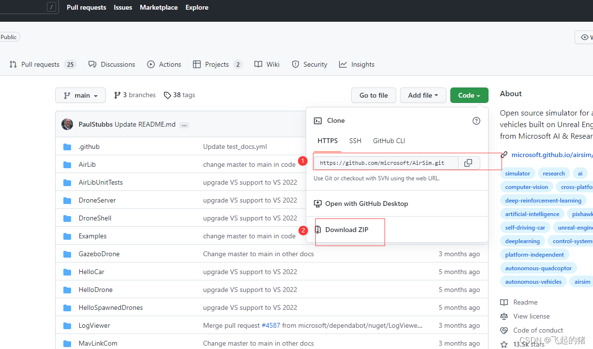Open Pull requests repository tab
The width and height of the screenshot is (593, 349).
43,64
